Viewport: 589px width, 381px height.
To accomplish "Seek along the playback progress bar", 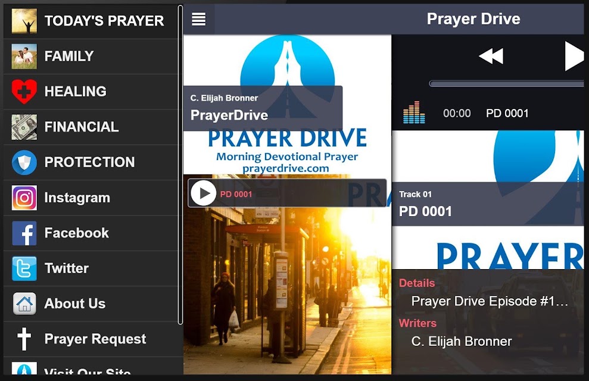I will pyautogui.click(x=506, y=84).
